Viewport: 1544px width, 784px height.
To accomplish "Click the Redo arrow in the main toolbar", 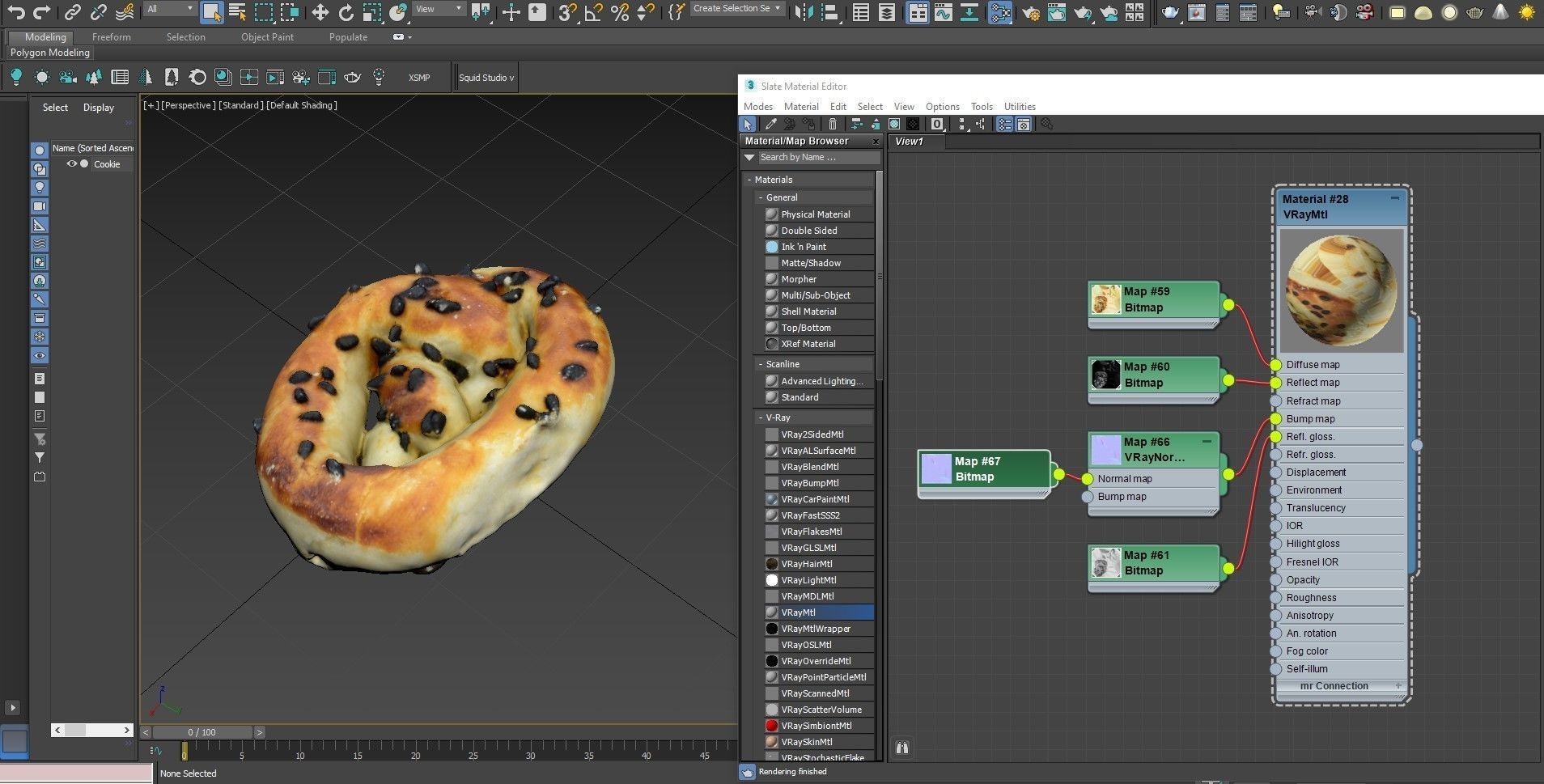I will pyautogui.click(x=41, y=11).
